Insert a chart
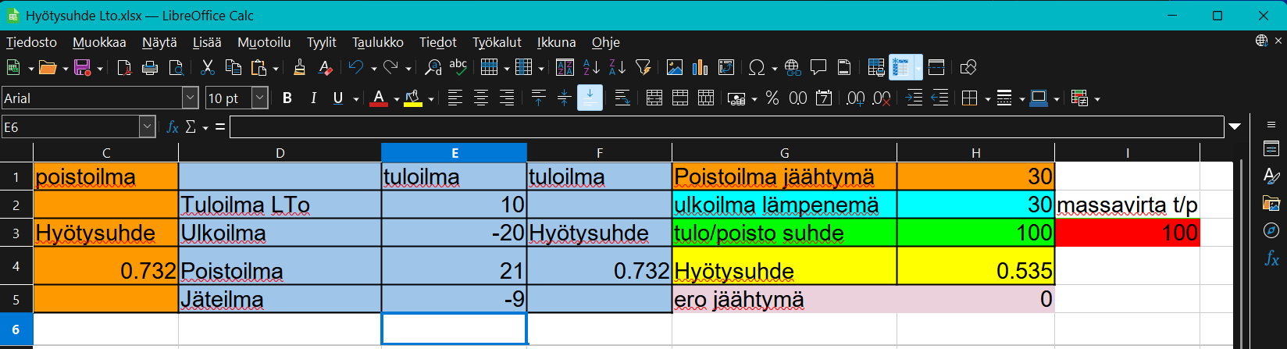 pos(701,68)
